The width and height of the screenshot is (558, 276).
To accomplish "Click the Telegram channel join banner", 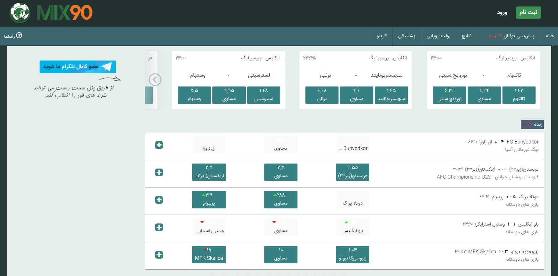I will (x=78, y=67).
